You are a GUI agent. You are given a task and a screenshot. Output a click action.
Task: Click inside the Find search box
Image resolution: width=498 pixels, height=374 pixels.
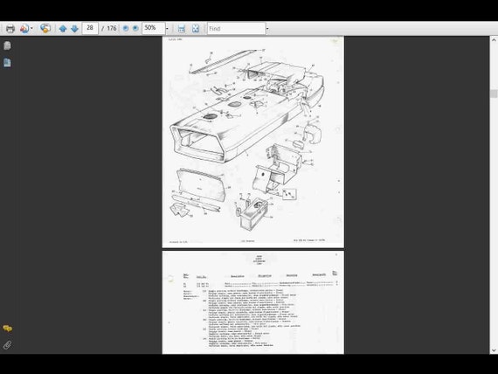[x=236, y=29]
